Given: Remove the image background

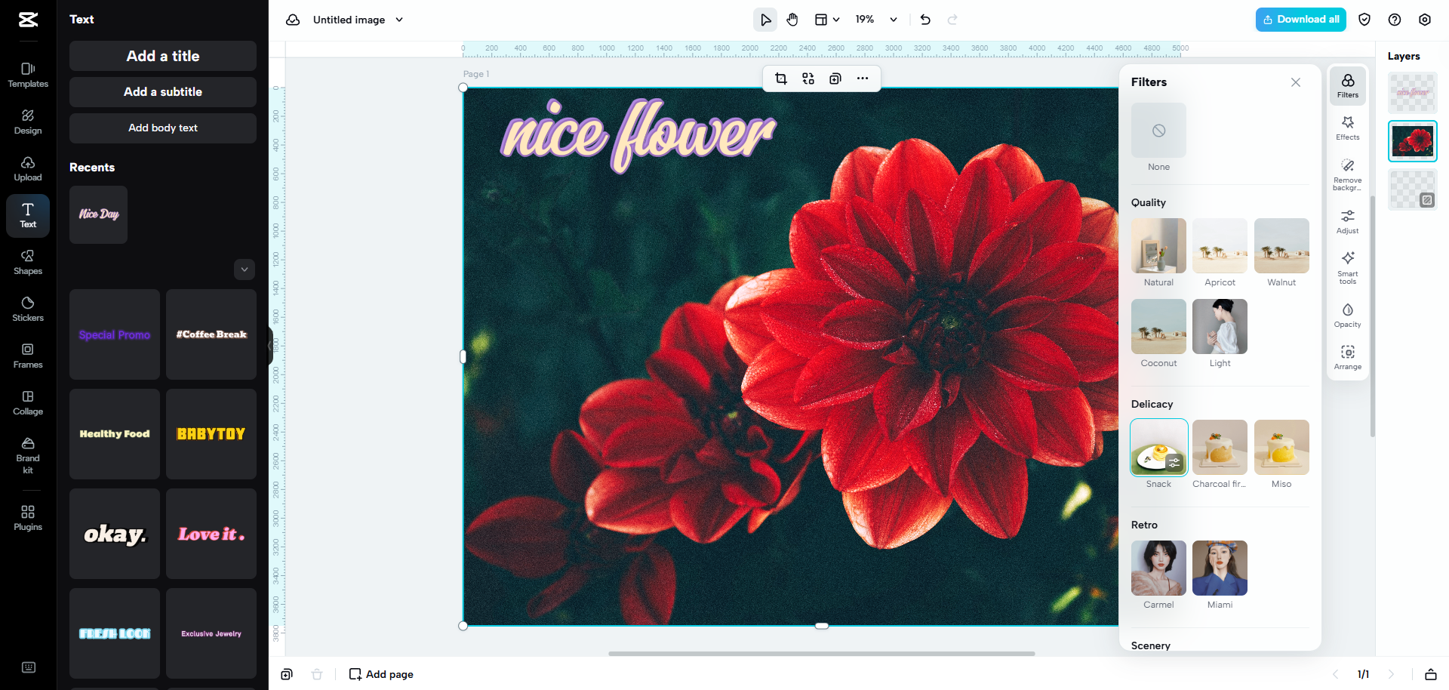Looking at the screenshot, I should tap(1347, 174).
